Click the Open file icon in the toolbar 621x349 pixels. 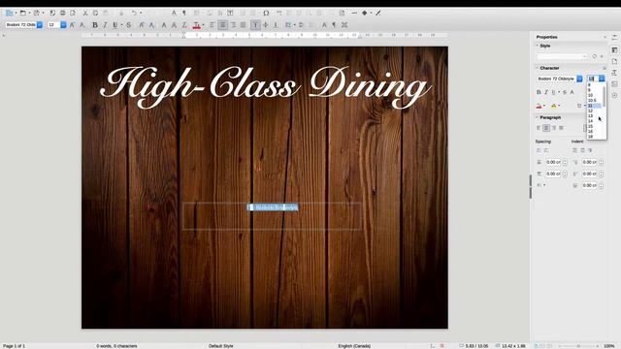(23, 13)
